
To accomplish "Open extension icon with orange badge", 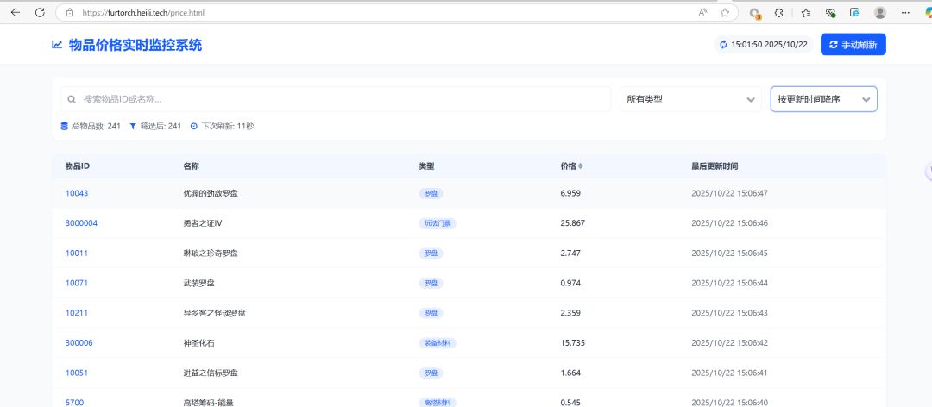I will (755, 13).
